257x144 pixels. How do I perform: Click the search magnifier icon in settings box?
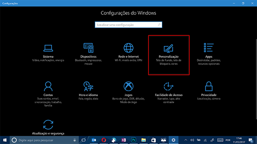click(159, 25)
